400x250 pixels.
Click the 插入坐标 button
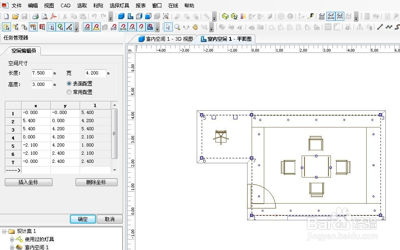[x=28, y=182]
